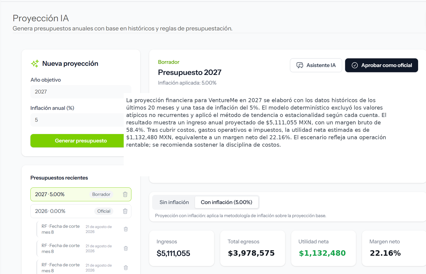
Task: Delete second RF · Fecha de corte mes 8 entry
Action: (x=126, y=248)
